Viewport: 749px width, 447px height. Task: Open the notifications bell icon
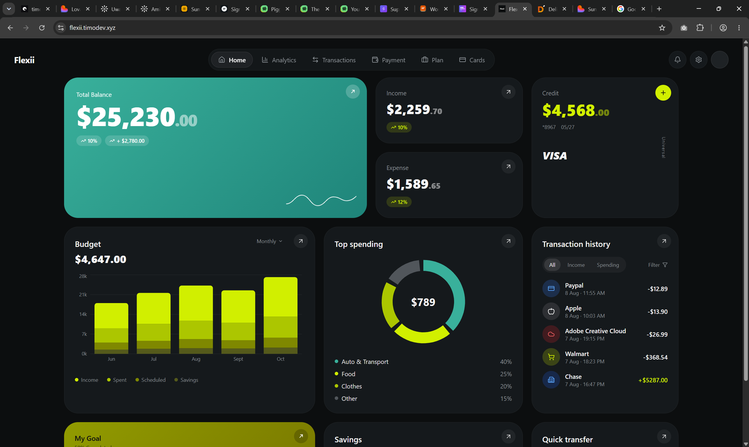[677, 60]
